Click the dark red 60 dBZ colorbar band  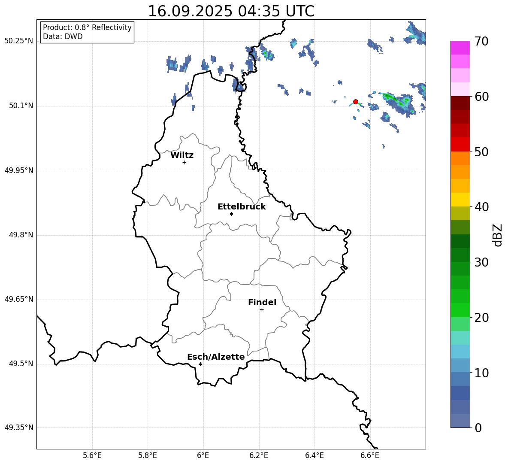[460, 103]
